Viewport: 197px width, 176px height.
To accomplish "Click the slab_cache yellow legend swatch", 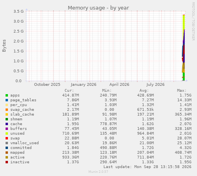I will 7,114.
